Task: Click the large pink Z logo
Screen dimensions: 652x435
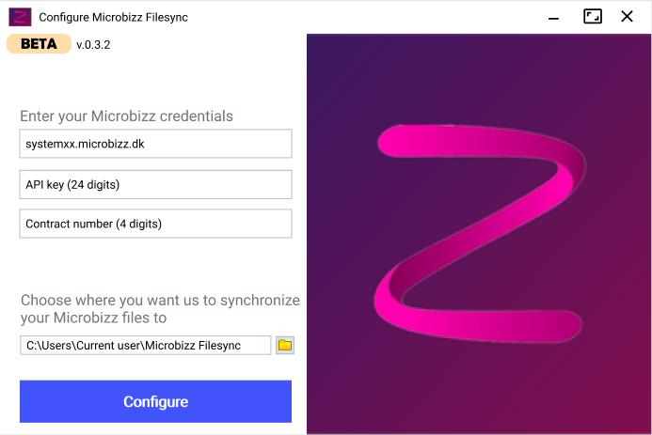Action: pos(480,233)
